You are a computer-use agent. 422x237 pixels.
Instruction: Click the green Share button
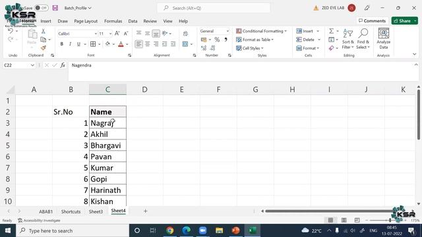pyautogui.click(x=404, y=20)
